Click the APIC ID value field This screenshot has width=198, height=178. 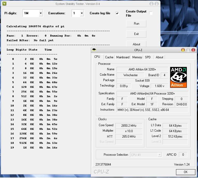coord(183,155)
